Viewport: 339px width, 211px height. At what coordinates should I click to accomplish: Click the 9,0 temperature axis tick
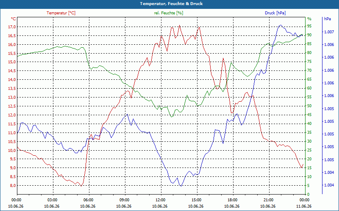click(x=13, y=168)
